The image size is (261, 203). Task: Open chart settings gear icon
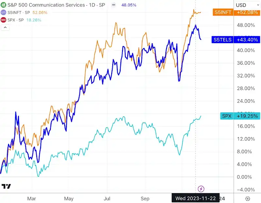[248, 198]
